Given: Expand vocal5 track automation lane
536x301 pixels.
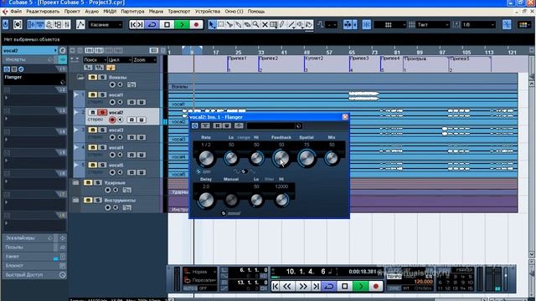Looking at the screenshot, I should tap(76, 166).
